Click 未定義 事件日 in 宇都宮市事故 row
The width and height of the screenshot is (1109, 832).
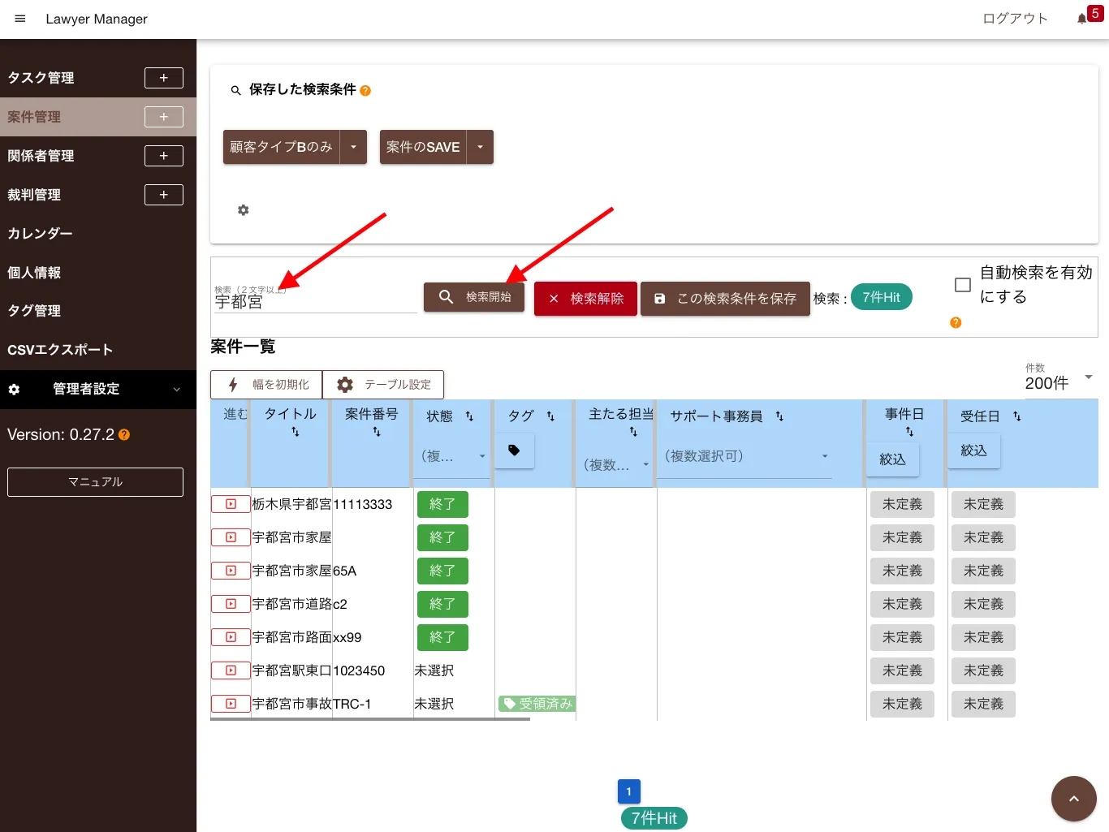pos(902,704)
